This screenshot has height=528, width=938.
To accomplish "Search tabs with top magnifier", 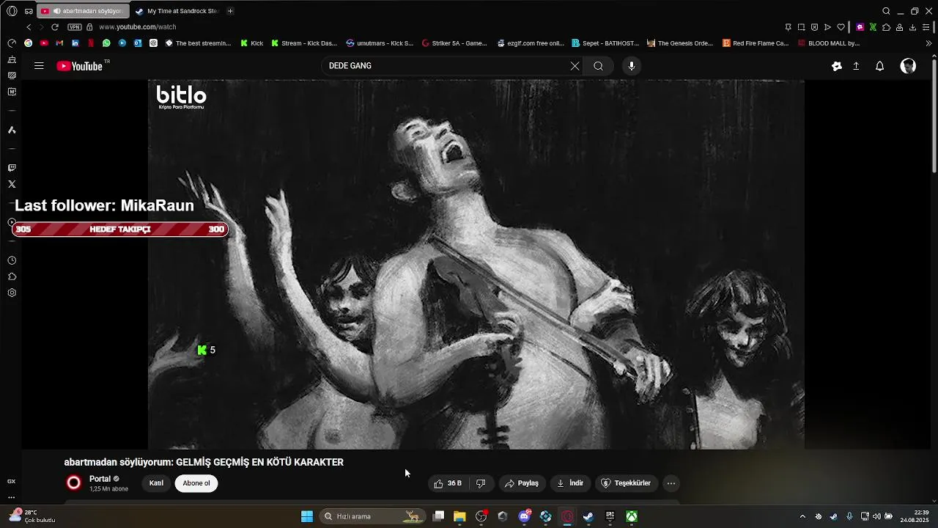I will (886, 11).
